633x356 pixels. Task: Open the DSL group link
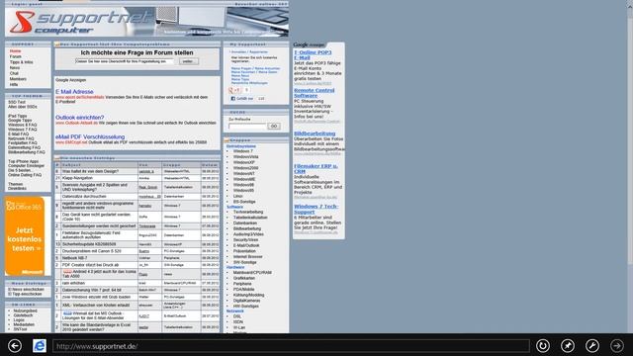click(237, 316)
